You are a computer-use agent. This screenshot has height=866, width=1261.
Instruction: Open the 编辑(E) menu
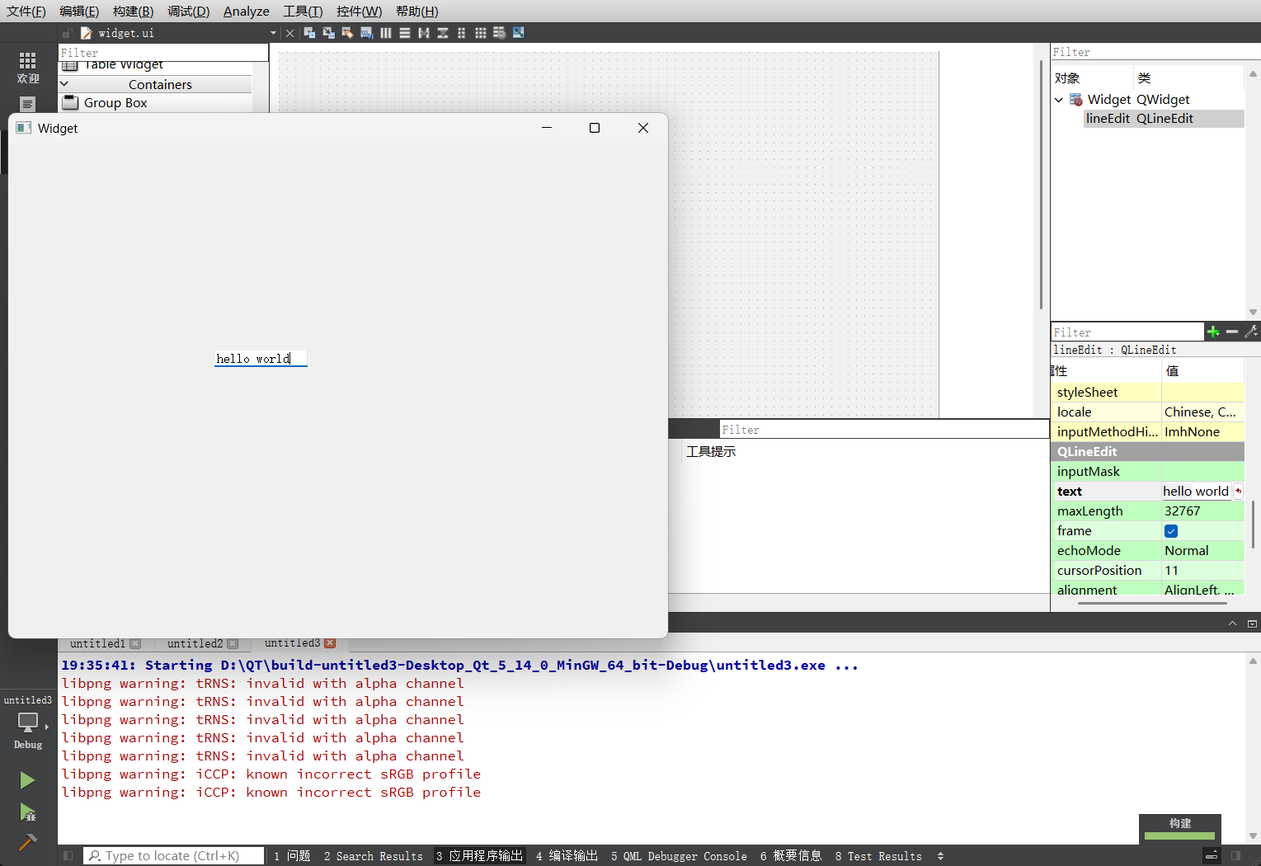click(79, 11)
